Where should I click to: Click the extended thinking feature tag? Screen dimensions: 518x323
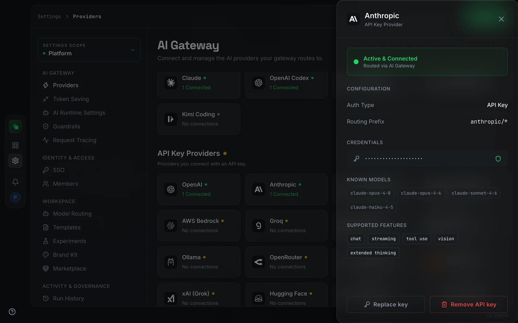(x=373, y=253)
